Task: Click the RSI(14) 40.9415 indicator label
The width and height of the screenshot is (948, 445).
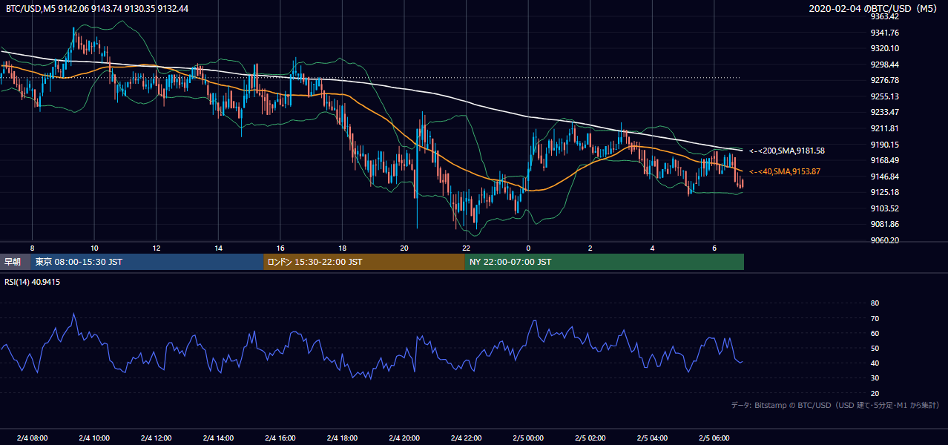Action: click(33, 282)
